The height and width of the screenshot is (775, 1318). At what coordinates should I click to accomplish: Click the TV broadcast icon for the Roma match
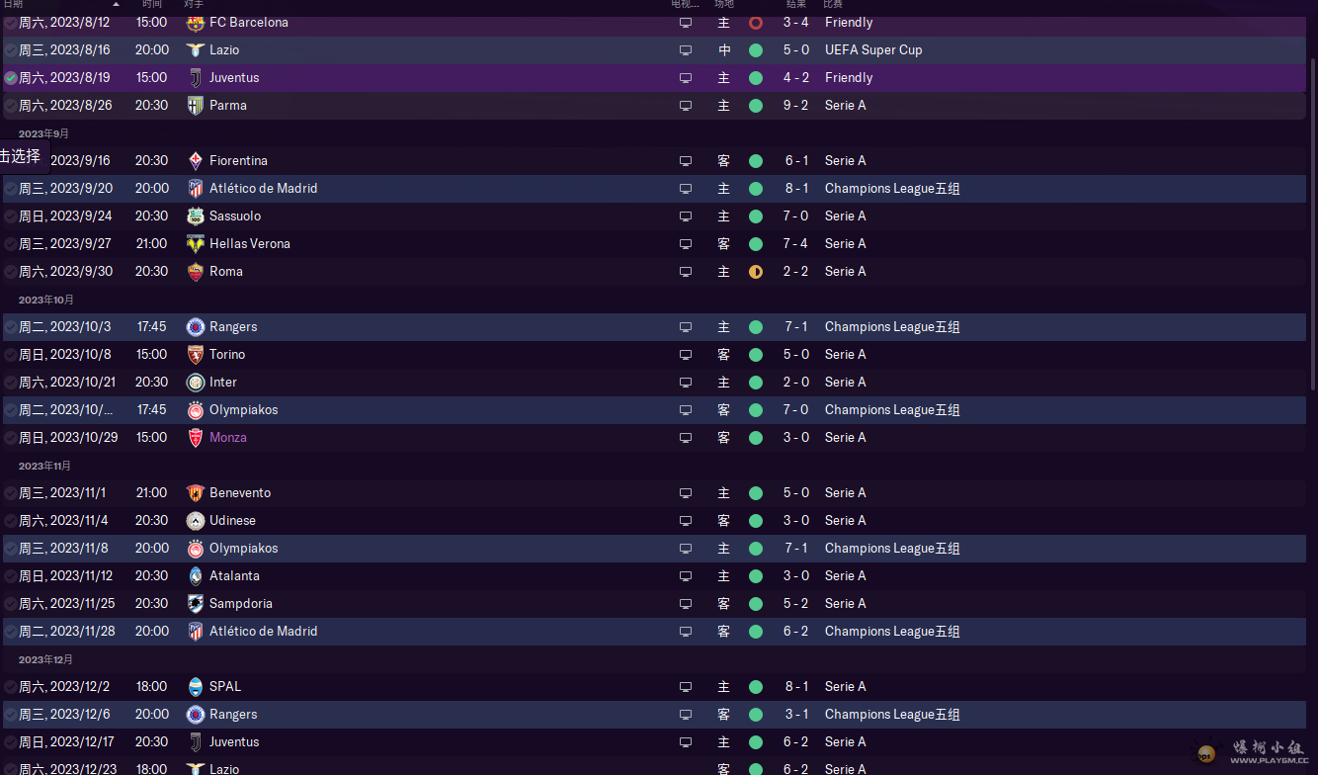click(686, 272)
